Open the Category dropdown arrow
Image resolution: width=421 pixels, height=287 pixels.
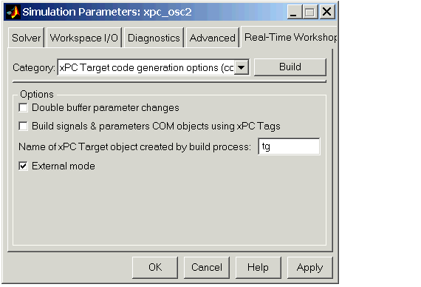[242, 67]
